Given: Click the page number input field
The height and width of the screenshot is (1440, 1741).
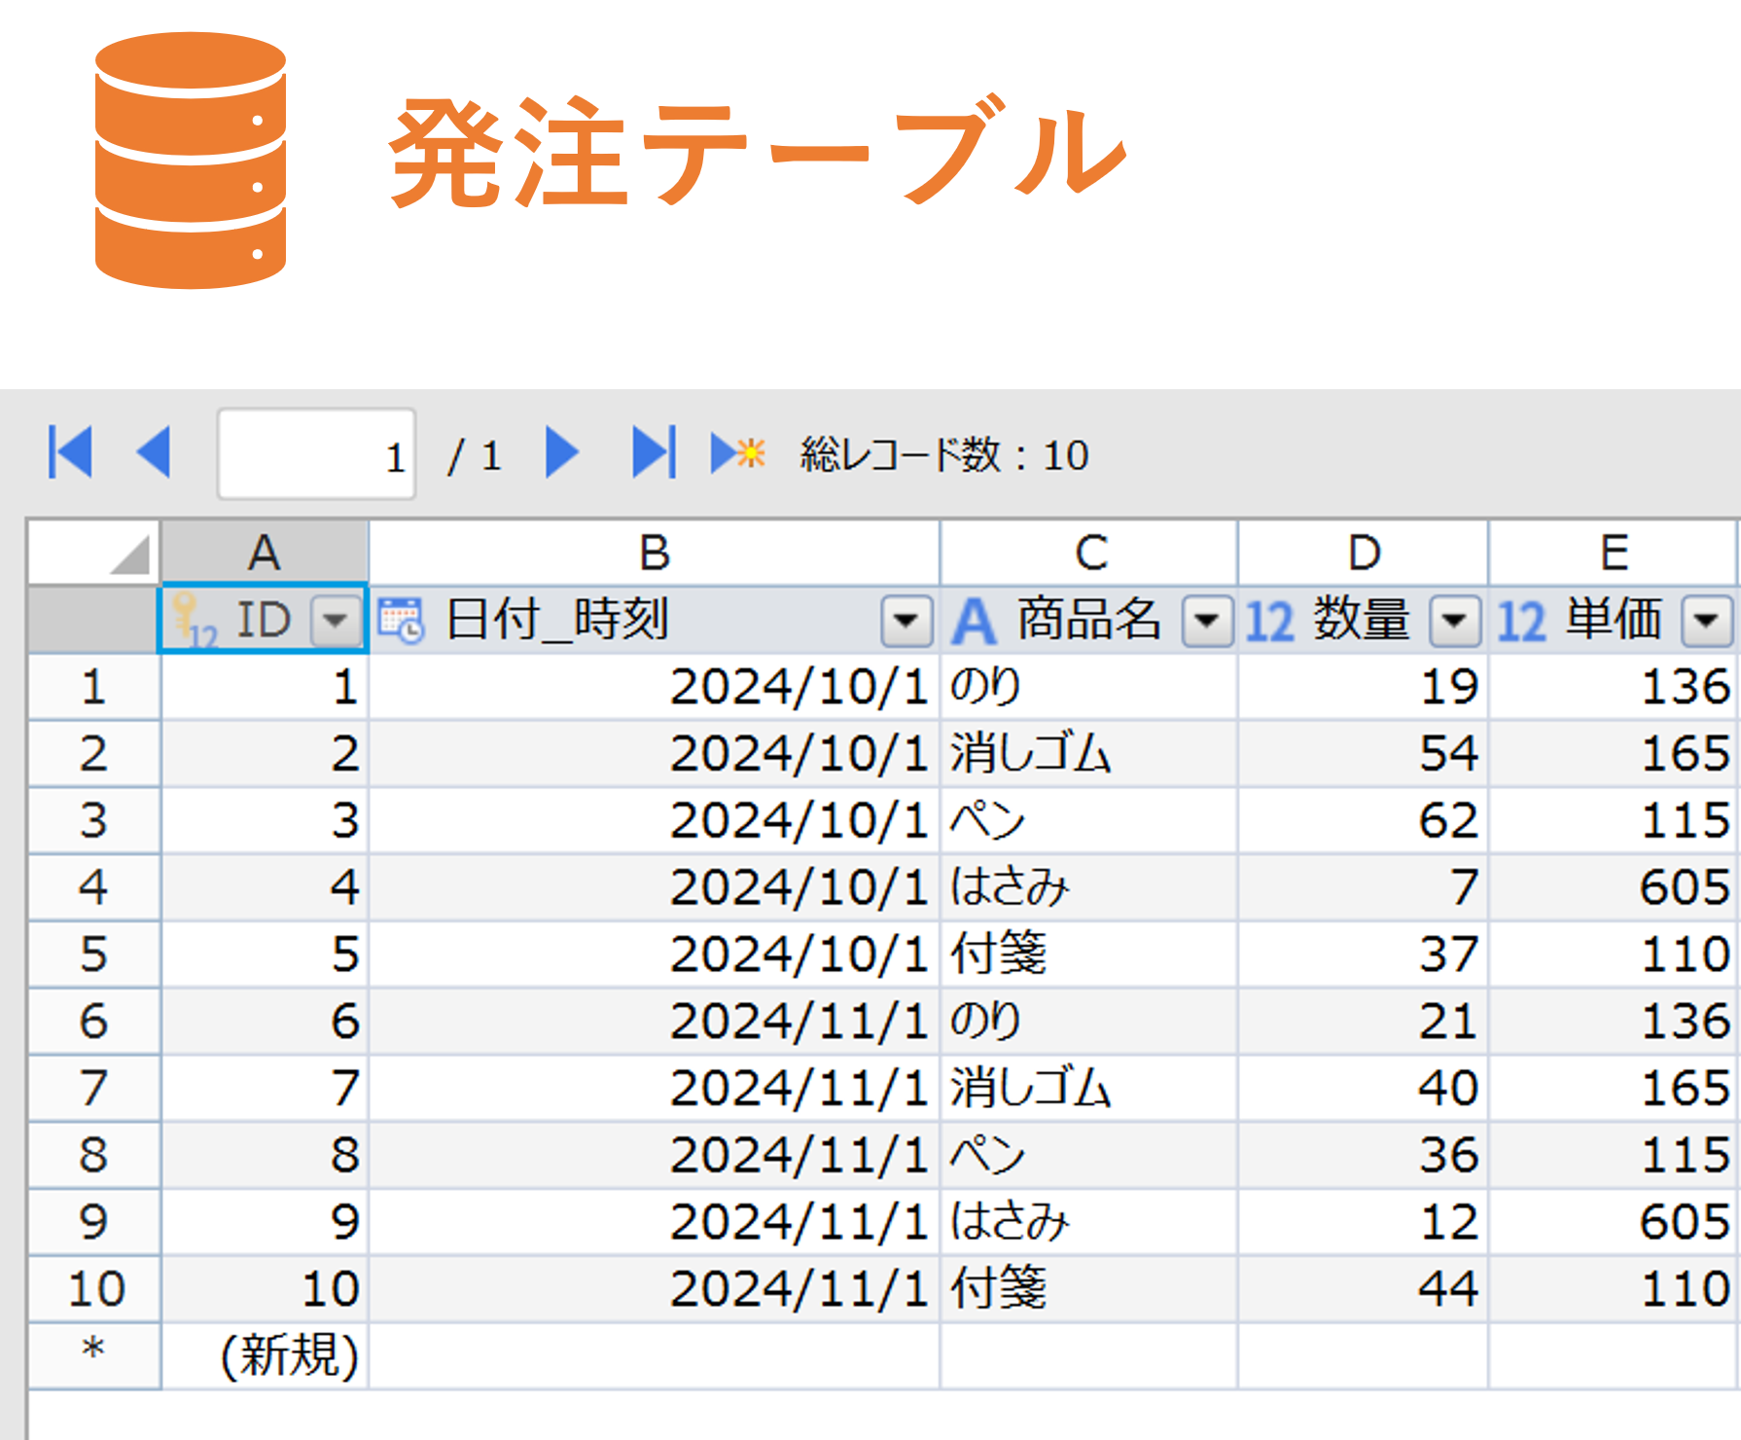Looking at the screenshot, I should pyautogui.click(x=317, y=453).
